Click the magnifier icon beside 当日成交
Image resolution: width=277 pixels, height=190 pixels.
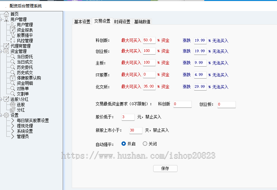tap(13, 62)
